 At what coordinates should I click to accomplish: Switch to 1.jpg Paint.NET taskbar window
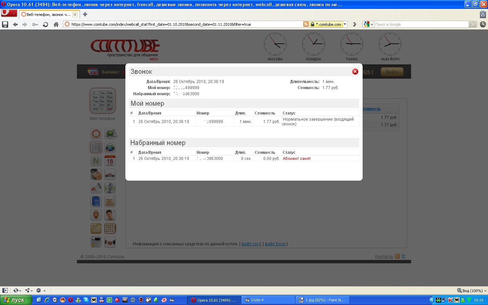323,300
